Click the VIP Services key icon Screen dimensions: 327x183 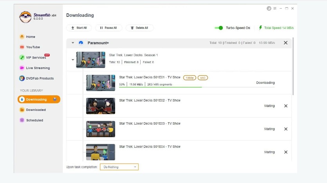(22, 57)
